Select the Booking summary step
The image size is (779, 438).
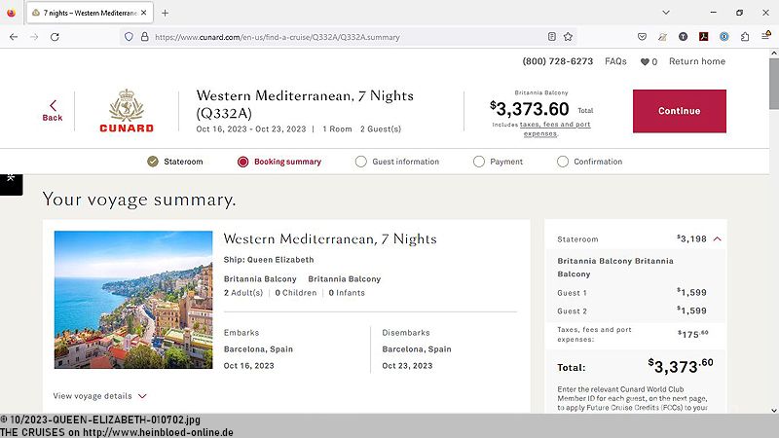click(x=279, y=162)
